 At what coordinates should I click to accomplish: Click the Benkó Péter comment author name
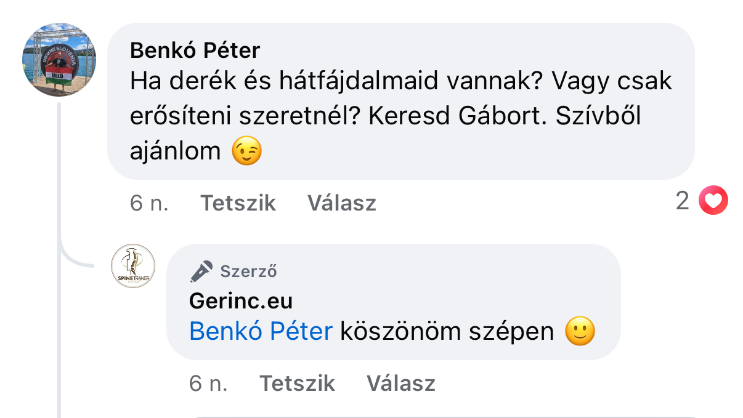[195, 50]
